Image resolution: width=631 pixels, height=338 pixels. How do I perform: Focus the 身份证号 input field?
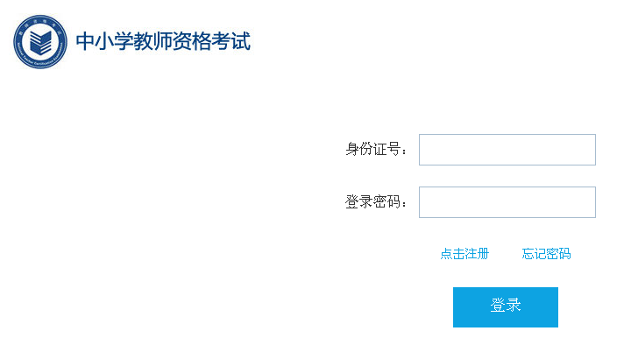(507, 150)
